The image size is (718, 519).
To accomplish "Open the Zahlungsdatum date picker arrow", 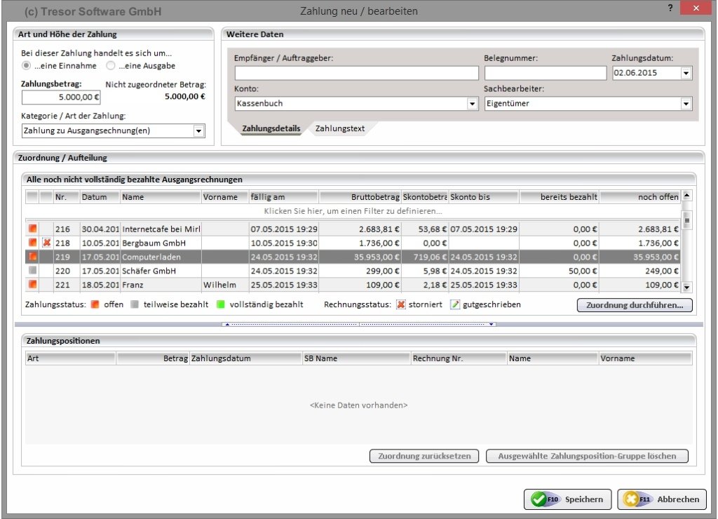I will tap(686, 73).
